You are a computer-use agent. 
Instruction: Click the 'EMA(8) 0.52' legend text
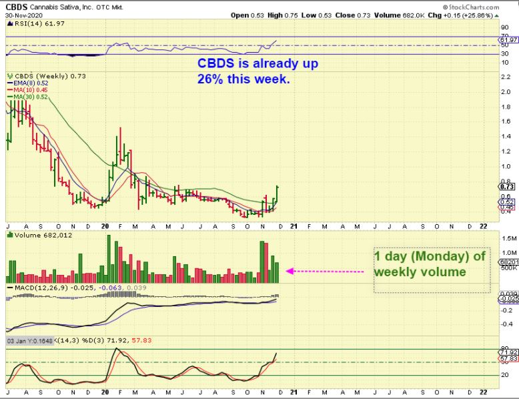pyautogui.click(x=31, y=83)
